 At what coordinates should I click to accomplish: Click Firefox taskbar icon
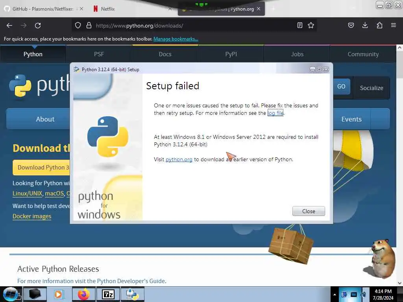(84, 294)
